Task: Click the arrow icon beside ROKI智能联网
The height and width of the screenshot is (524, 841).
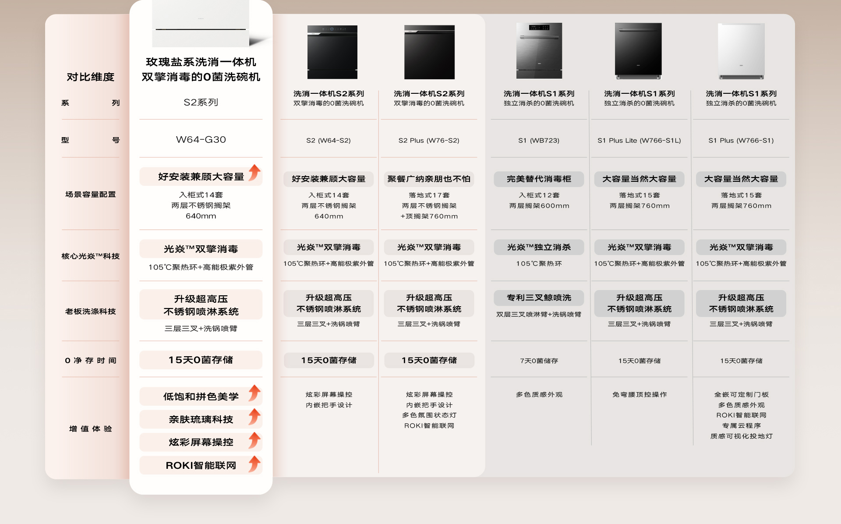Action: 254,464
